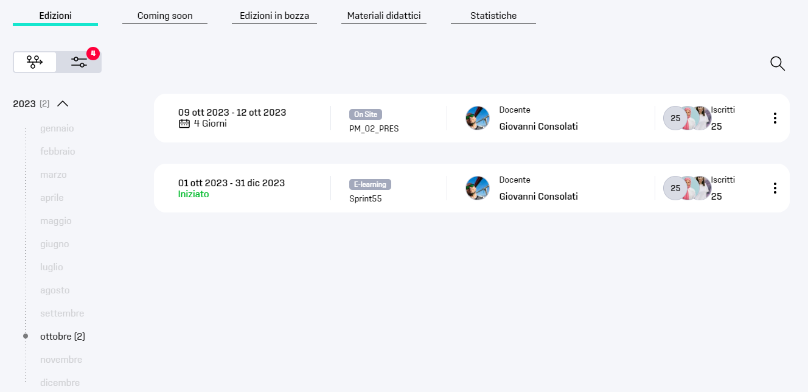Click the calendar icon beside 4 Giorni

click(x=184, y=124)
